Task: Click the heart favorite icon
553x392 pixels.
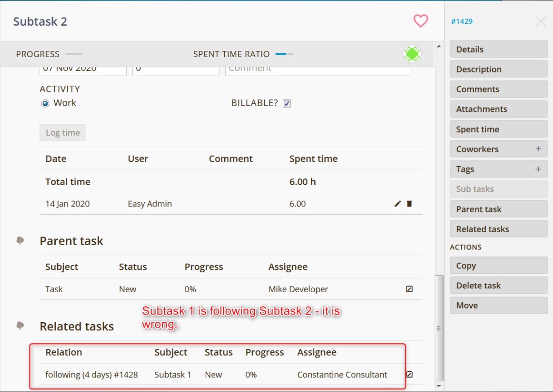Action: coord(420,21)
